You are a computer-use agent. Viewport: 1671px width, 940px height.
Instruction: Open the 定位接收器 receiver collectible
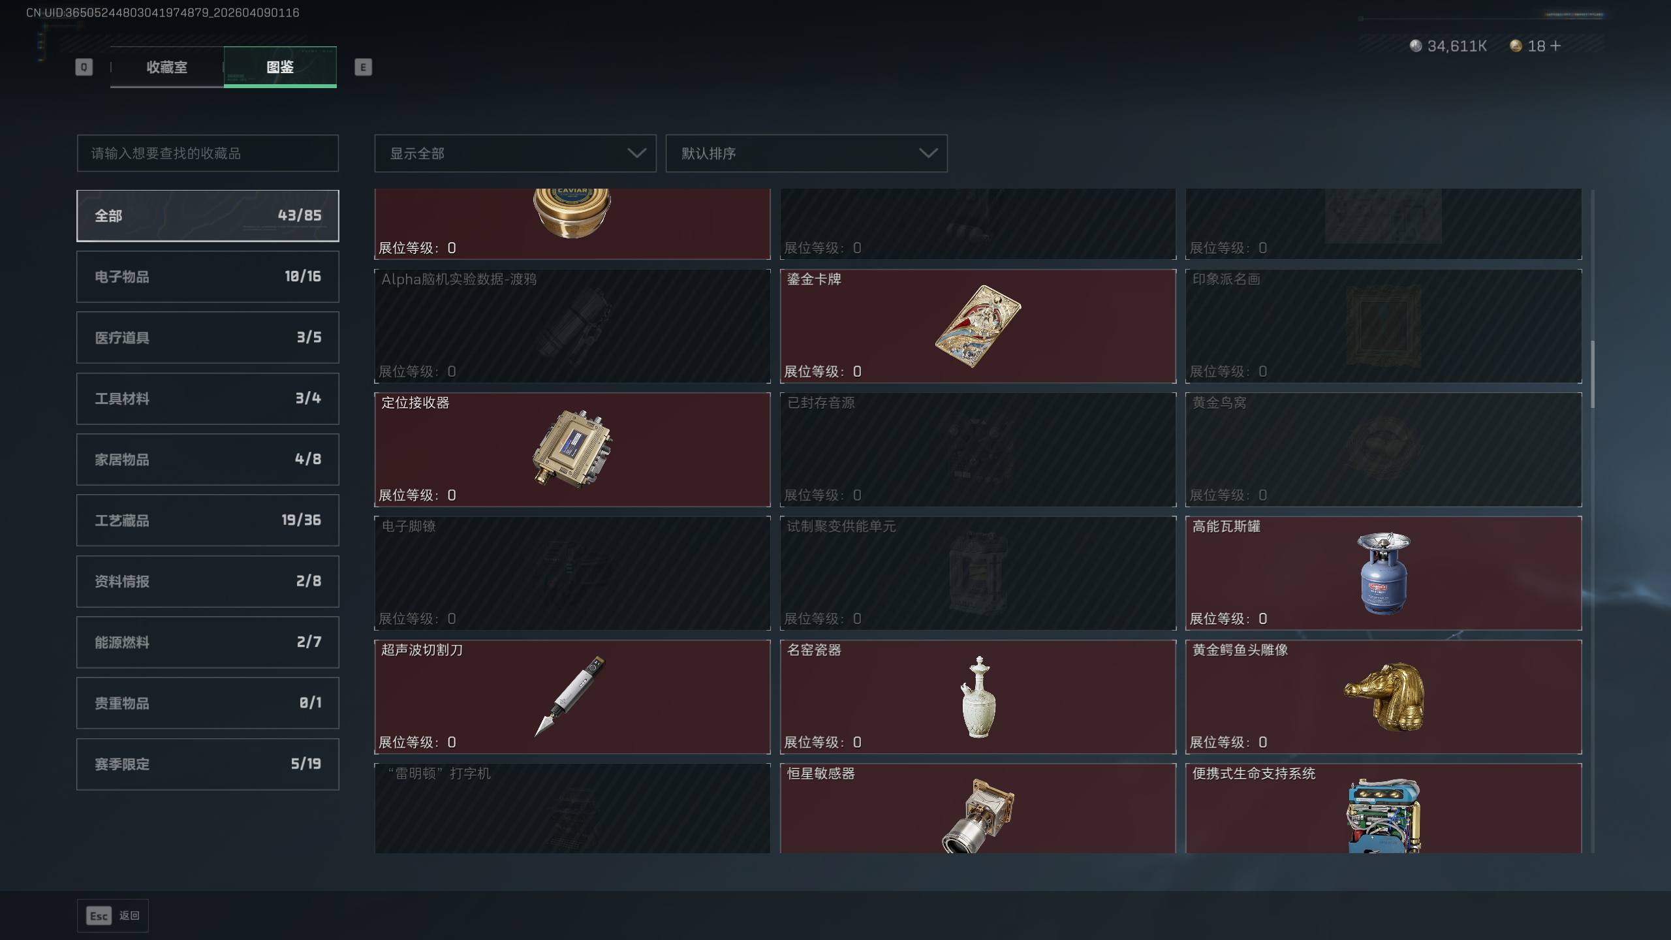(x=572, y=449)
